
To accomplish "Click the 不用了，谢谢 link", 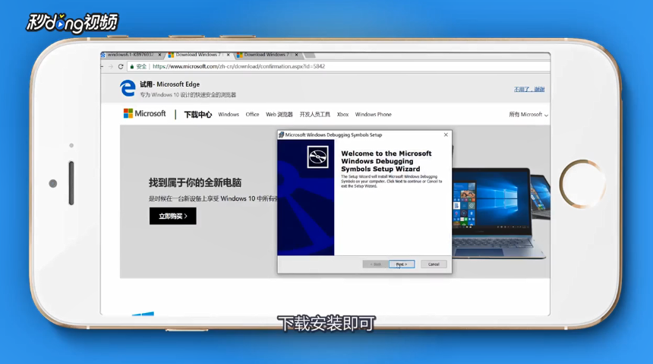I will (529, 89).
